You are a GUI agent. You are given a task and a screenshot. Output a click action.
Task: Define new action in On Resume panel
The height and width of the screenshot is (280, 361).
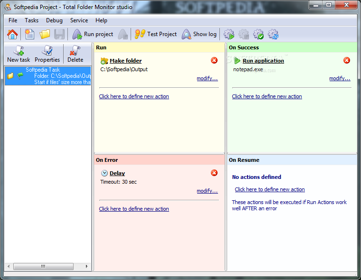[x=270, y=189]
